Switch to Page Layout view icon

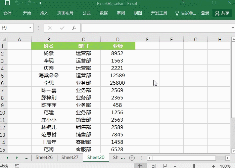point(153,166)
